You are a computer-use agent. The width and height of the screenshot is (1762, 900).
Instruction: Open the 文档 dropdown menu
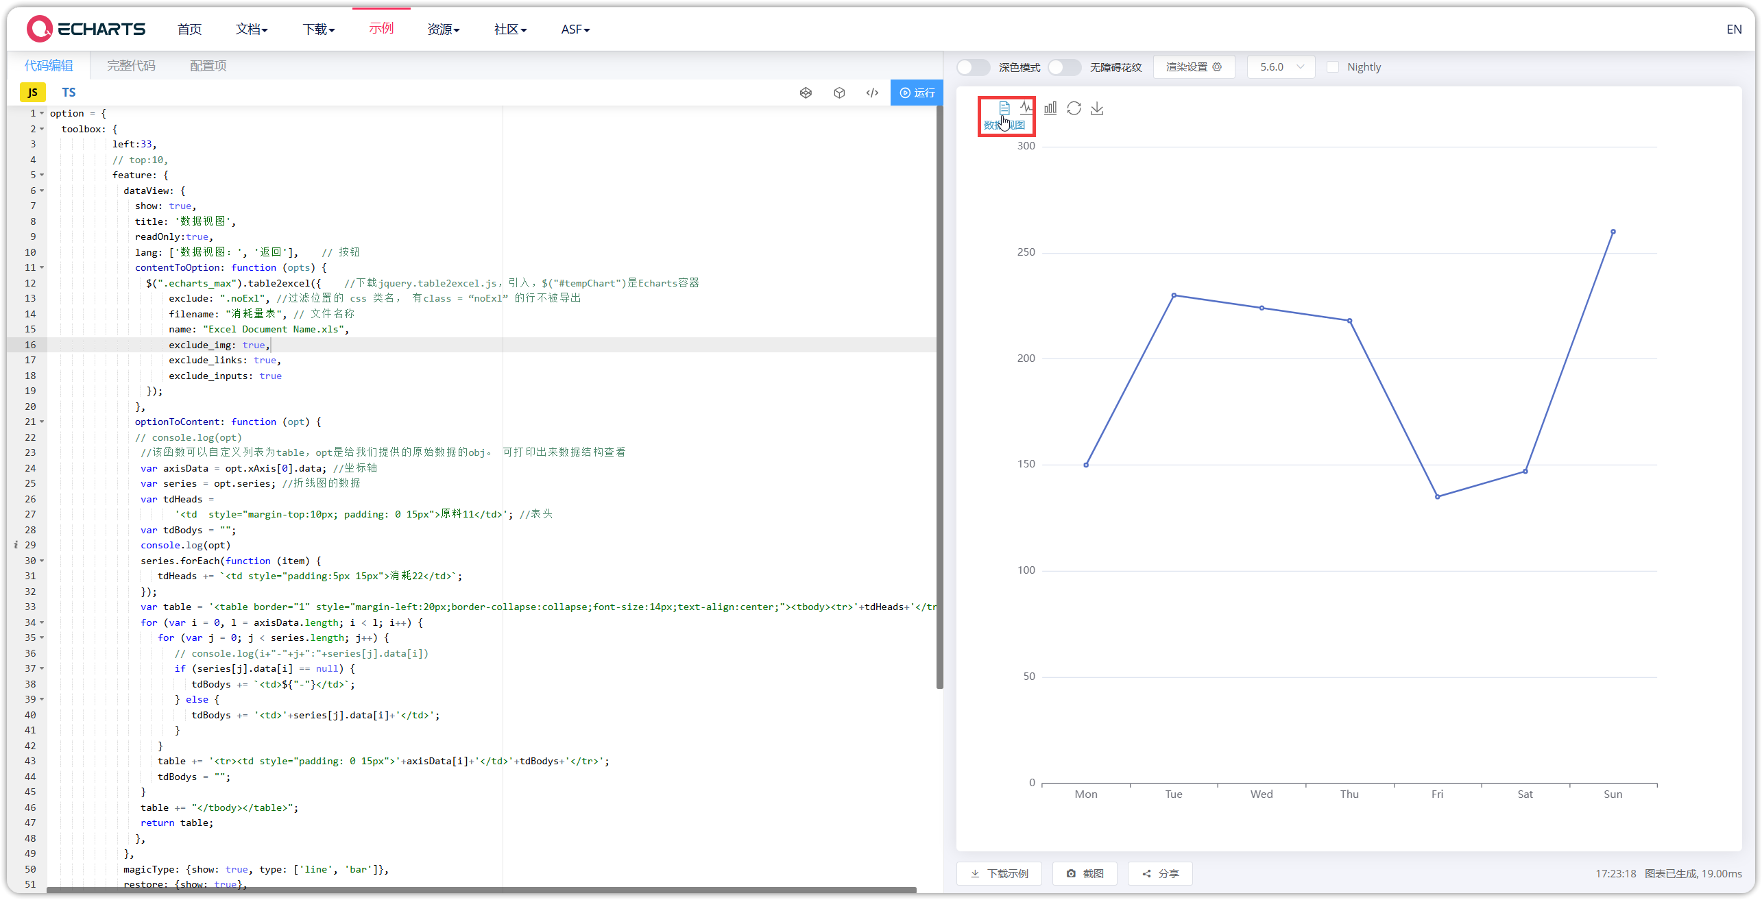(251, 29)
